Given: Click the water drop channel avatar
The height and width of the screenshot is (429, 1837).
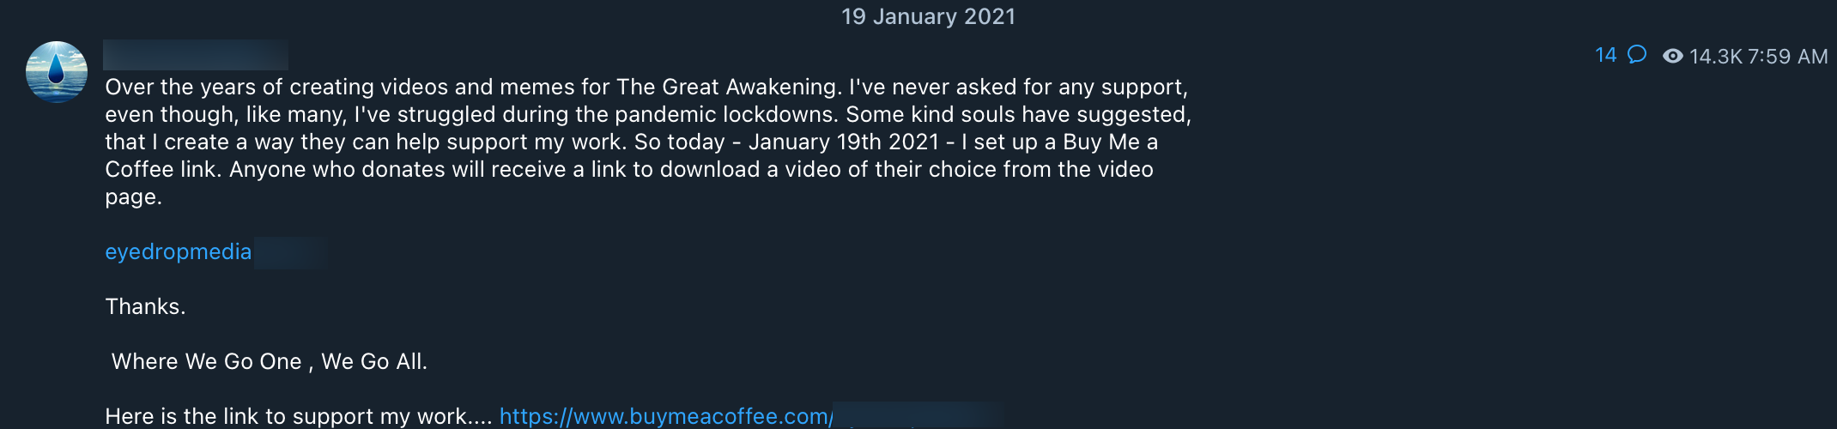Looking at the screenshot, I should click(x=57, y=72).
